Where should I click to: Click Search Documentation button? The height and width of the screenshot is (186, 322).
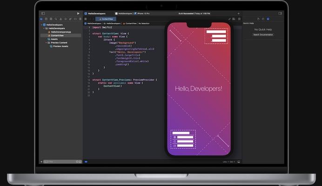[263, 35]
